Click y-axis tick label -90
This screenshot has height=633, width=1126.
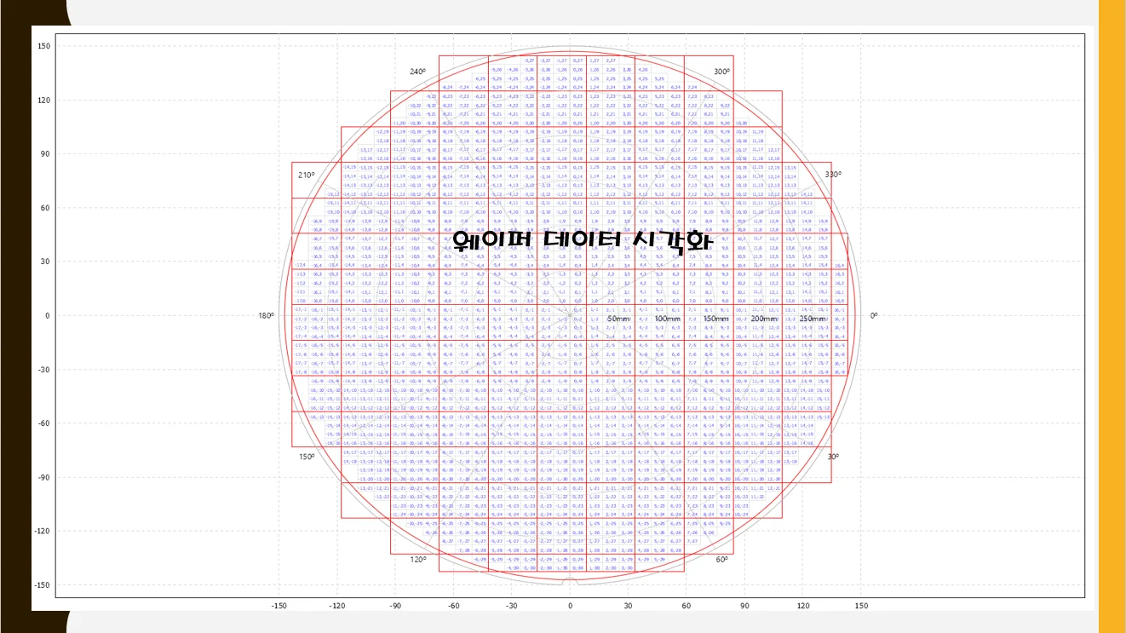45,477
